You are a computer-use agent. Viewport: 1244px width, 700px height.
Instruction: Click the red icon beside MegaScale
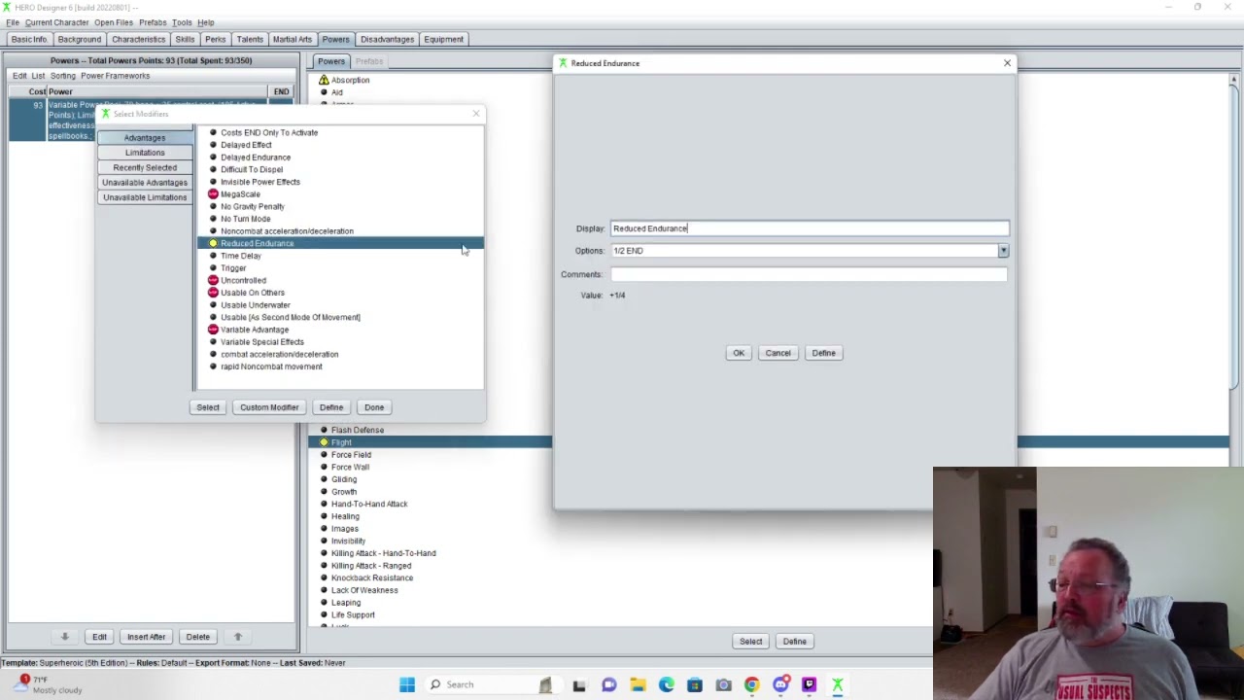click(213, 194)
